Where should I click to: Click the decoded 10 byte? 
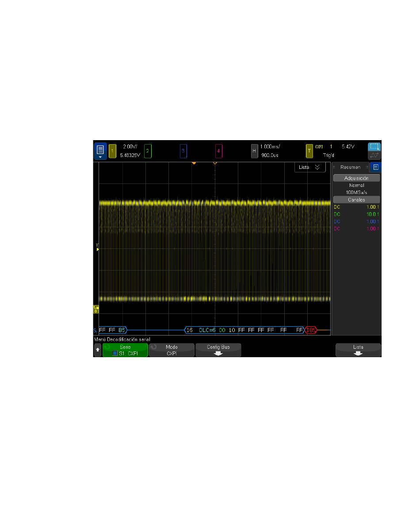pos(232,330)
